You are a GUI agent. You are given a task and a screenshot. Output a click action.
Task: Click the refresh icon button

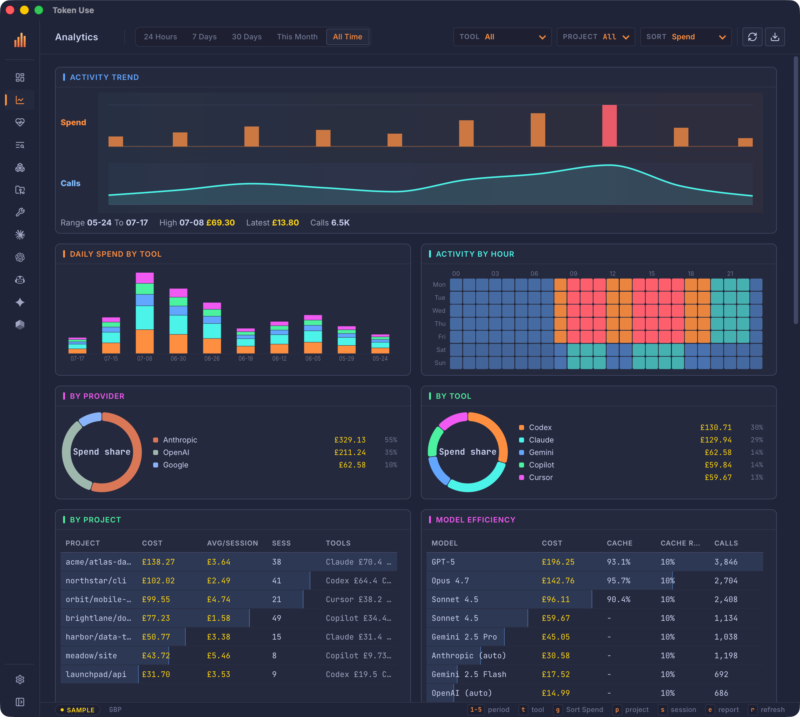point(752,37)
